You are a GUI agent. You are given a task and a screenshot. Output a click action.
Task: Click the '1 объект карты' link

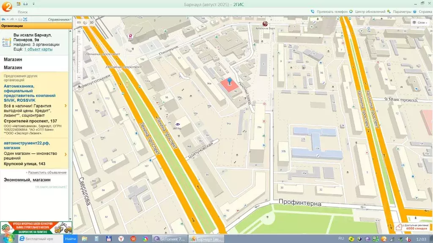[x=38, y=49]
